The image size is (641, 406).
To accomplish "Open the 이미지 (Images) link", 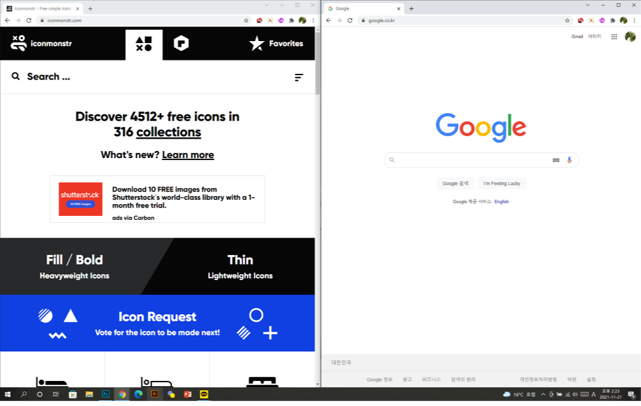I will (x=594, y=37).
